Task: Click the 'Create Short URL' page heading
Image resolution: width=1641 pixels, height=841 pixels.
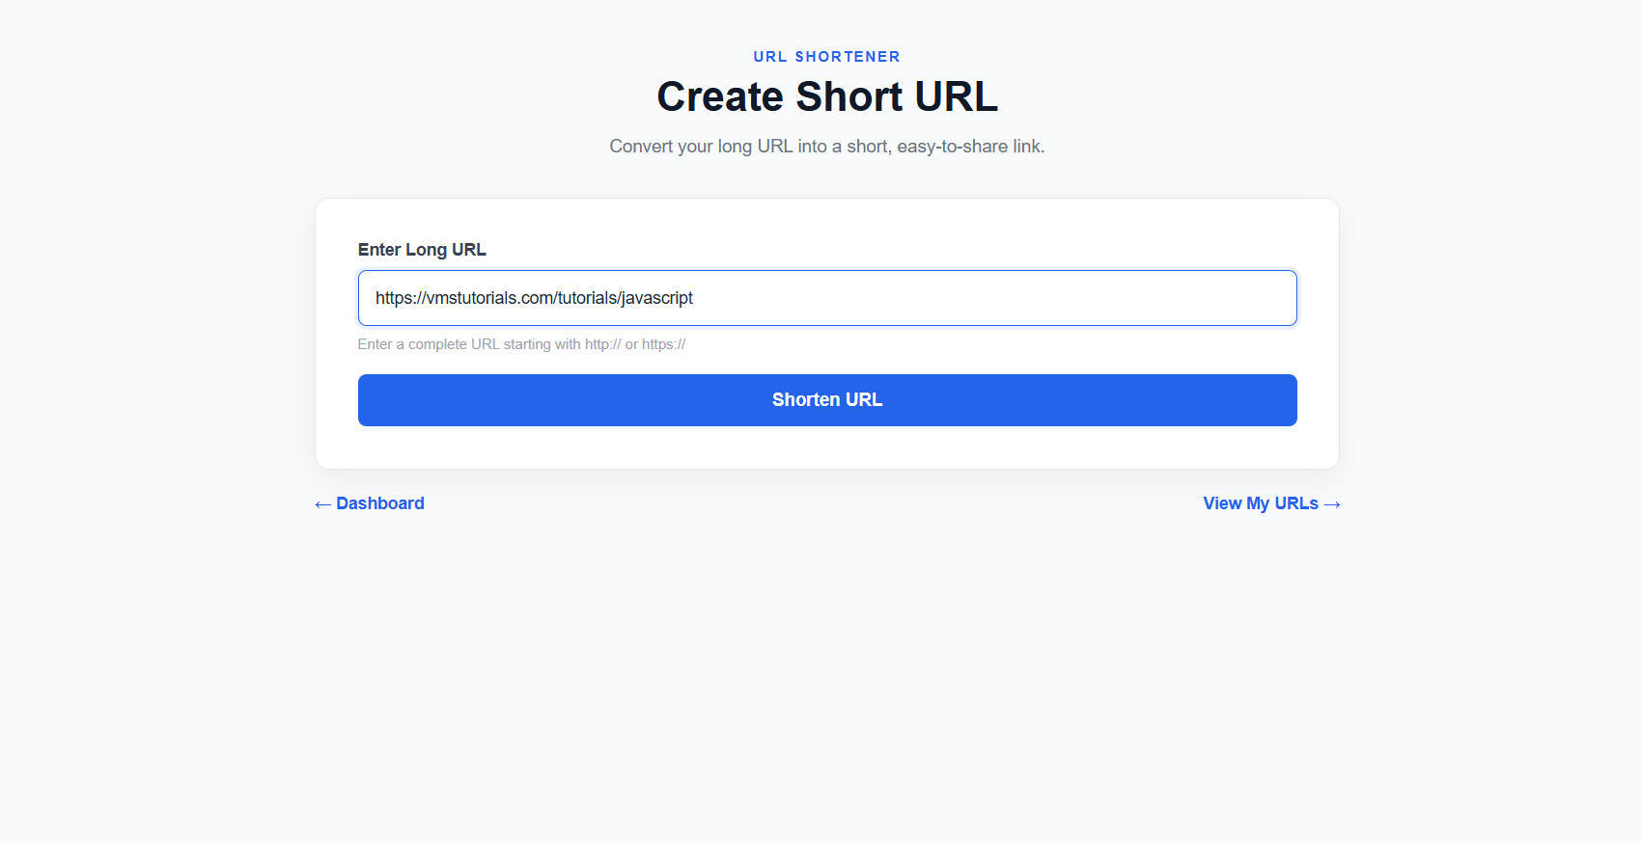Action: tap(827, 96)
